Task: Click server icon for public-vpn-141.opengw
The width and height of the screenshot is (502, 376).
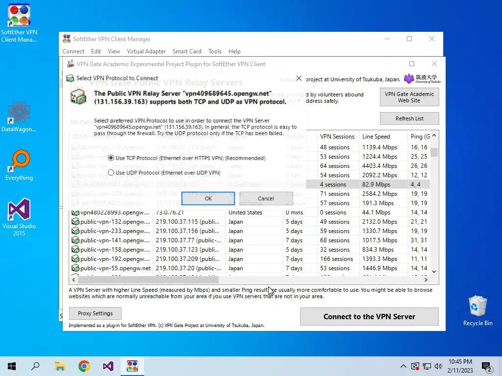Action: coord(75,240)
